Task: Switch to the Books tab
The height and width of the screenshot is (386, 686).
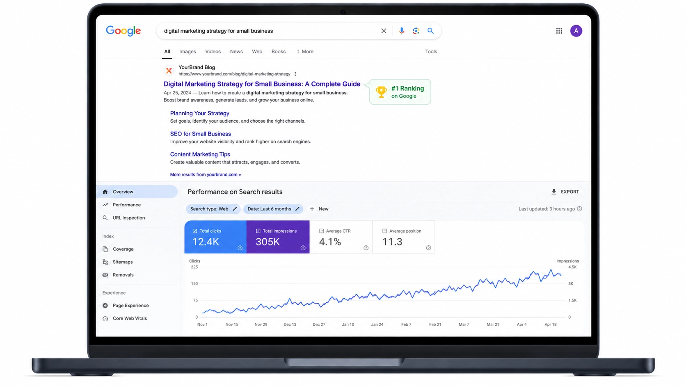Action: click(x=278, y=52)
